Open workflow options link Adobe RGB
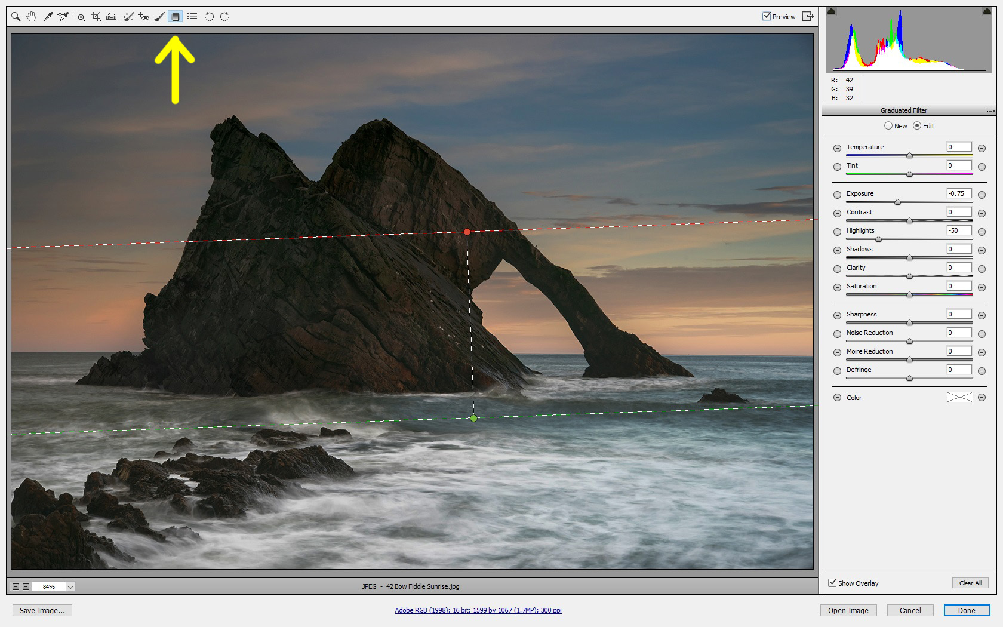The image size is (1003, 627). point(478,610)
